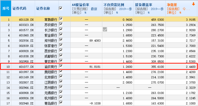Select security code 601860.SH
The width and height of the screenshot is (198, 106).
coord(26,35)
